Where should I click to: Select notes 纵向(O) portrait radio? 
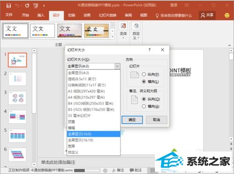point(144,99)
